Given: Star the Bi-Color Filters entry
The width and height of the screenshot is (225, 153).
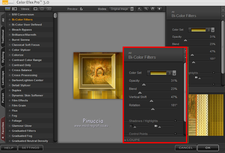Looking at the screenshot, I should pyautogui.click(x=10, y=19).
